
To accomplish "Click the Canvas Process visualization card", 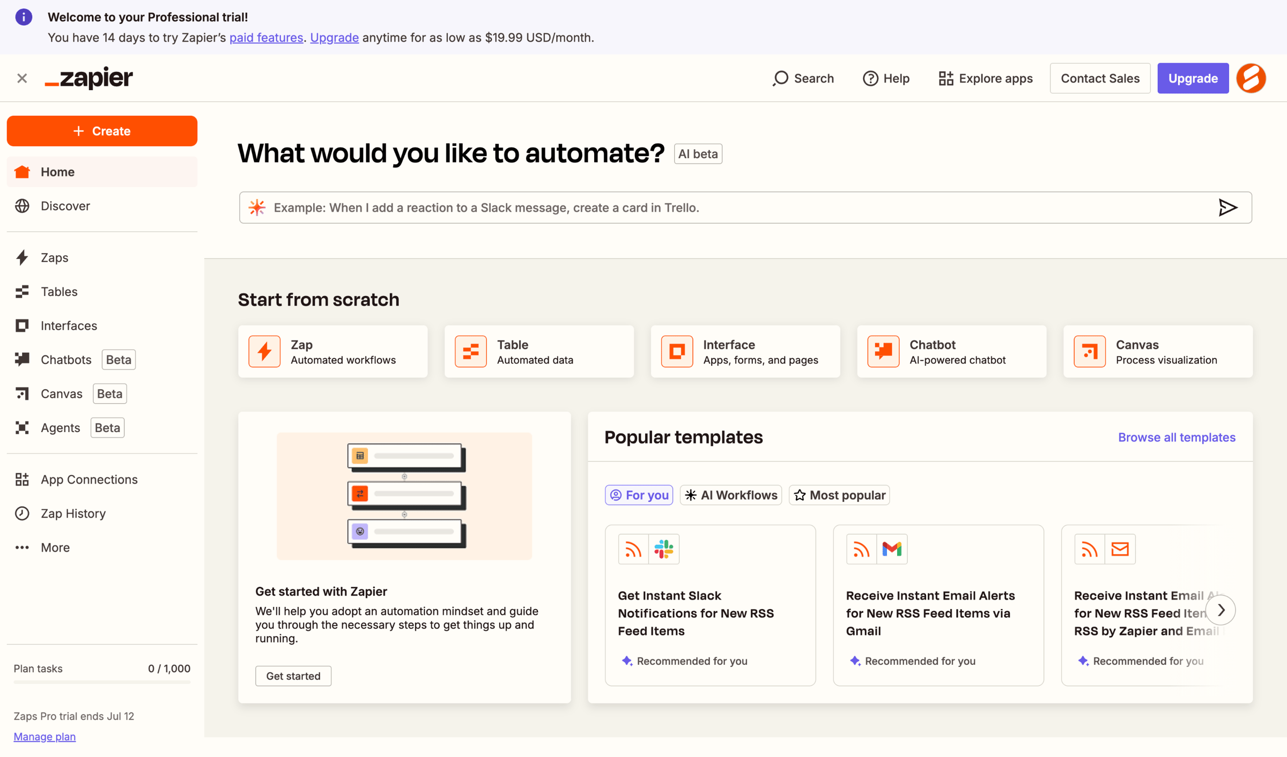I will point(1158,352).
